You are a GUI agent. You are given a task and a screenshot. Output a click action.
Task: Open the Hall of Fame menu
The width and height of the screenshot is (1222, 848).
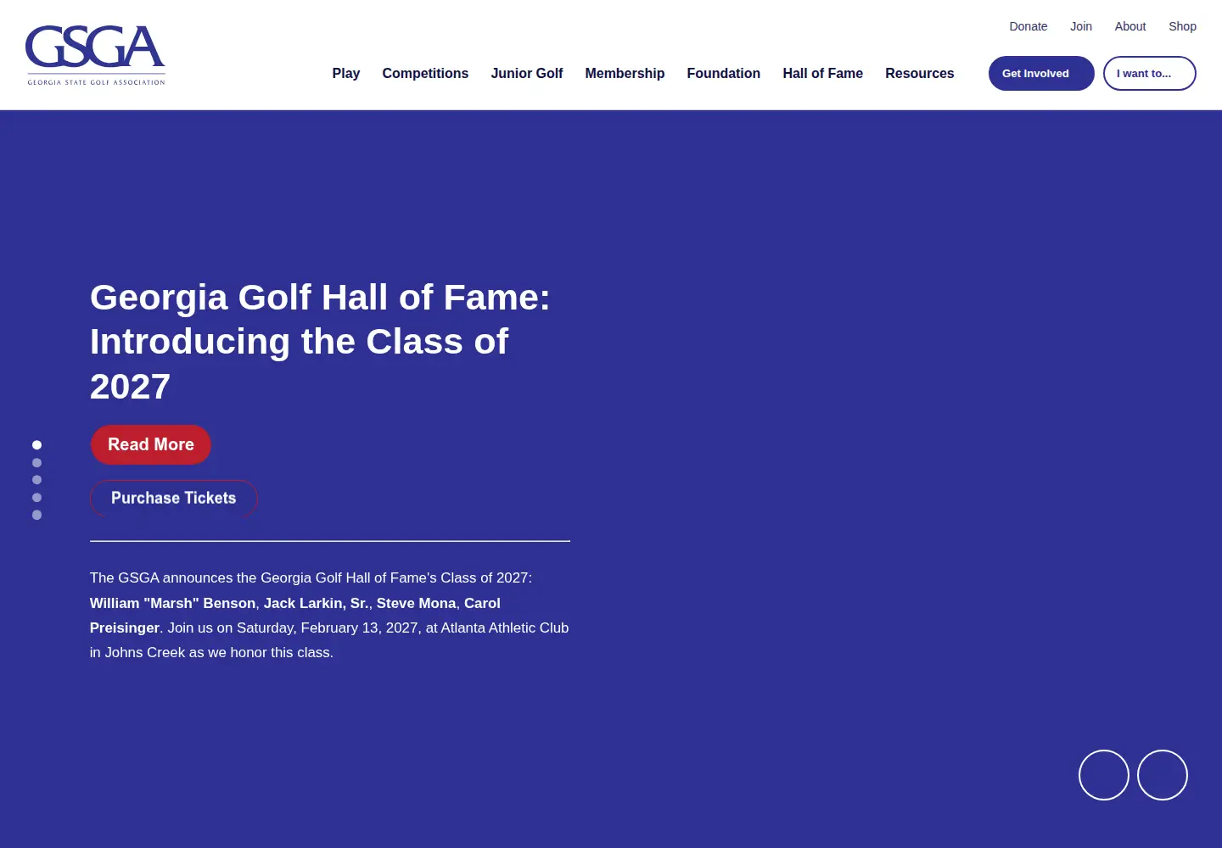[822, 73]
